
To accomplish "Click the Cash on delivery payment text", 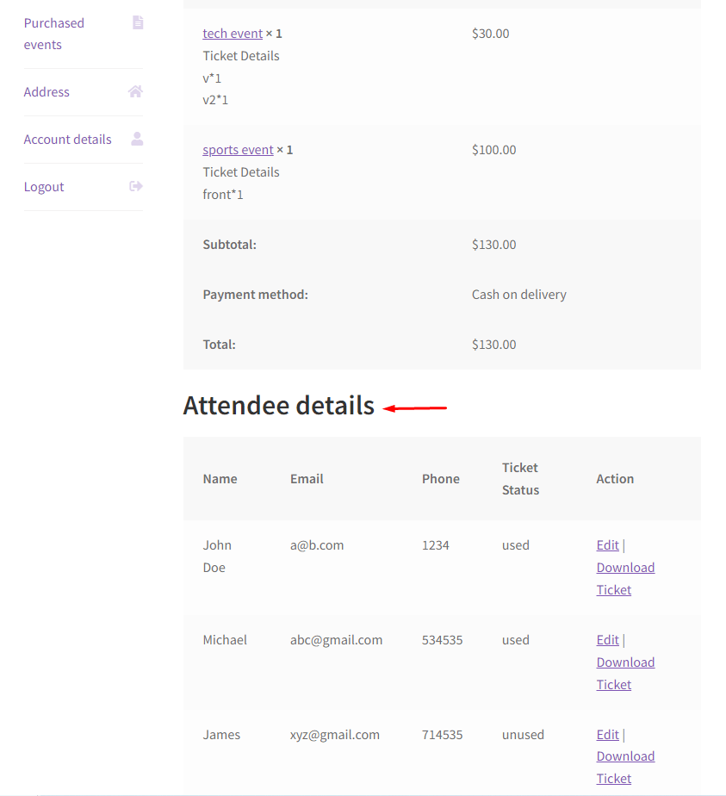I will 519,295.
